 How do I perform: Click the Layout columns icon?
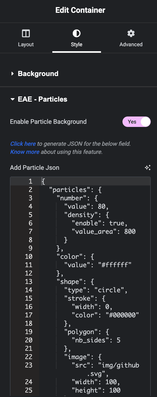click(26, 33)
